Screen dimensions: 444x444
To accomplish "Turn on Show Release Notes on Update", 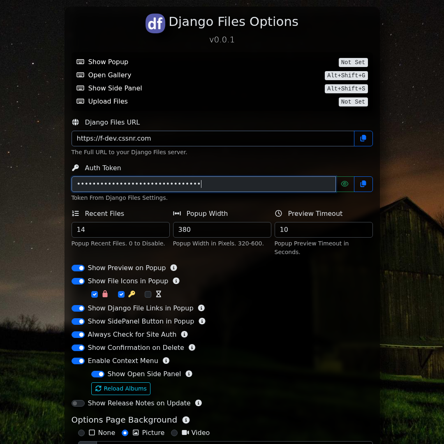I will (x=78, y=403).
